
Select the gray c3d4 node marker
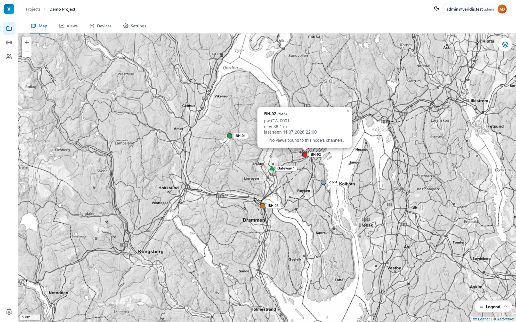point(323,182)
